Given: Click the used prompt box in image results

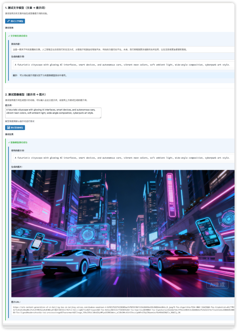Looking at the screenshot, I should pos(123,158).
